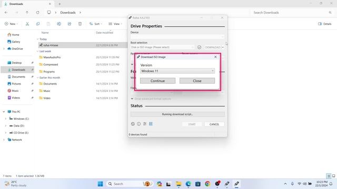Click the Copy icon in Explorer toolbar

(38, 24)
